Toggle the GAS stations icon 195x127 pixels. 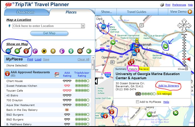pyautogui.click(x=80, y=51)
